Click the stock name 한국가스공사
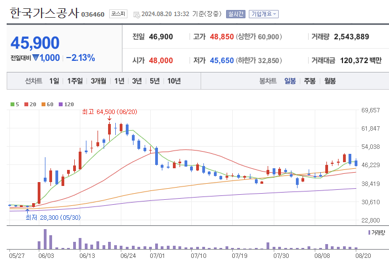 (x=44, y=13)
